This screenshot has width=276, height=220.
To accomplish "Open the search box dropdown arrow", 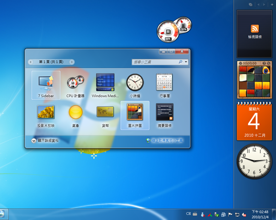I will point(186,61).
